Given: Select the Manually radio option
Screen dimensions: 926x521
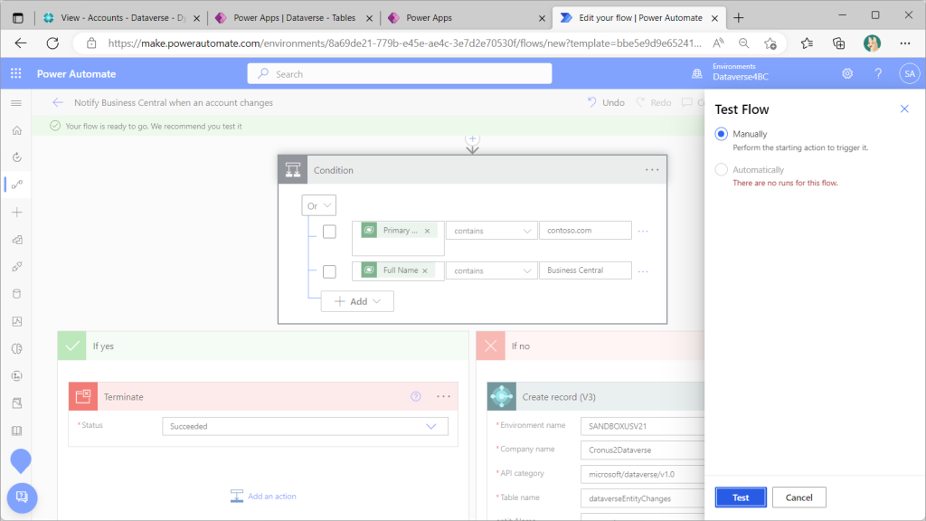Looking at the screenshot, I should (x=721, y=134).
